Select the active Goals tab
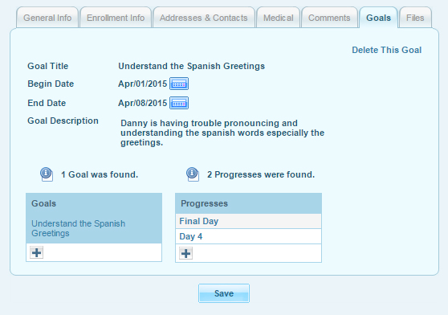 pyautogui.click(x=379, y=18)
